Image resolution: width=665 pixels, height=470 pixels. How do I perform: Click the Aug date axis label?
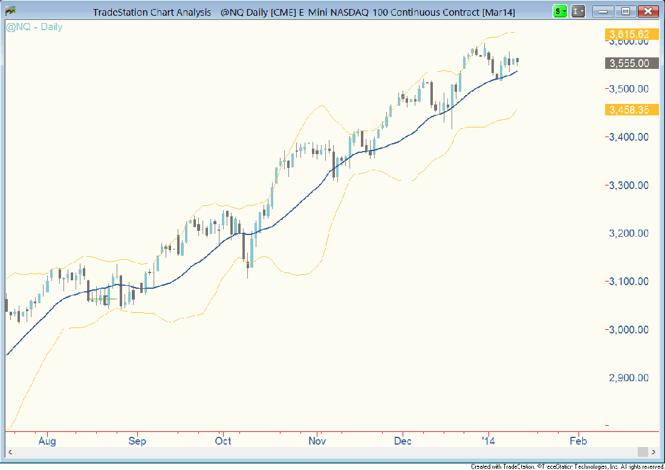(x=47, y=441)
